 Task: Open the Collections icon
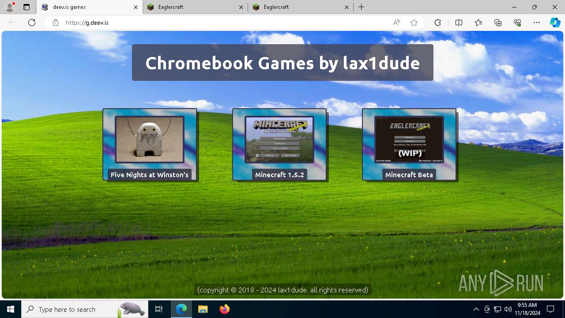point(498,23)
